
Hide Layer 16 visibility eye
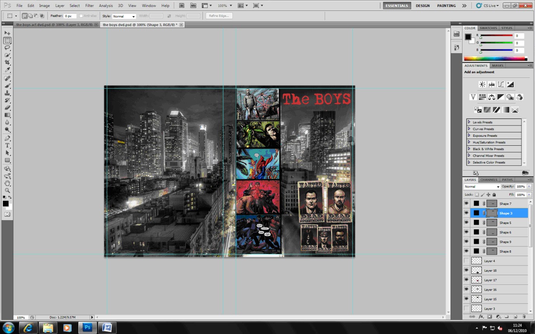(x=466, y=289)
